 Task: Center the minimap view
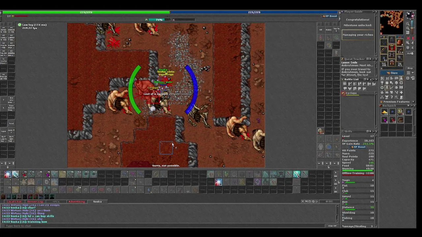[408, 32]
